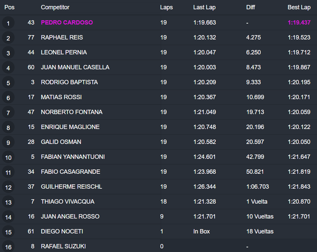Click the Diff column header

[x=251, y=7]
